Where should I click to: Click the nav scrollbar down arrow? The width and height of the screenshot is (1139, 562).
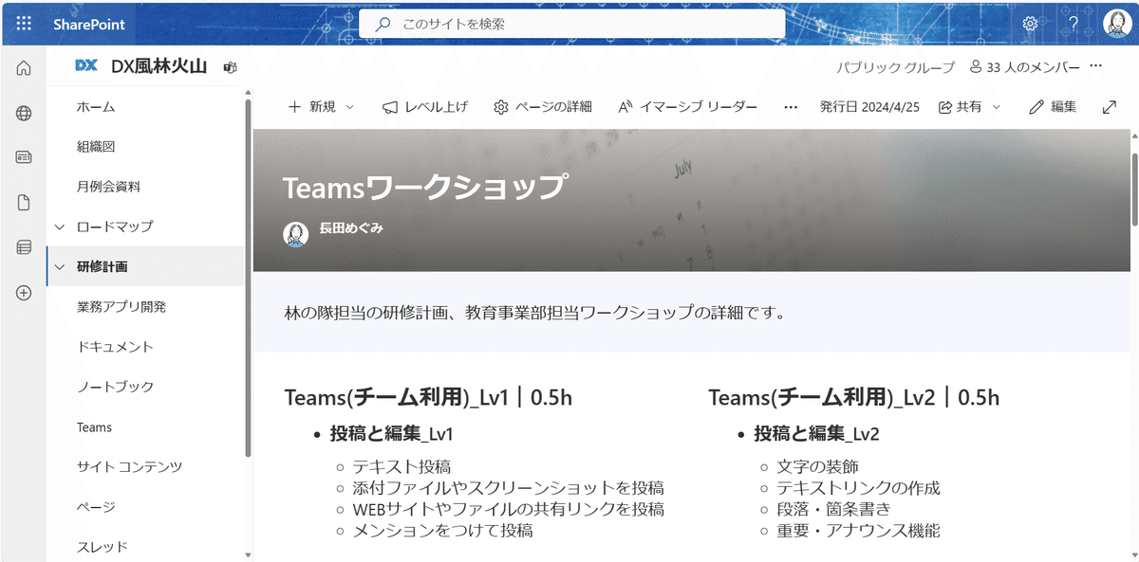click(x=248, y=554)
